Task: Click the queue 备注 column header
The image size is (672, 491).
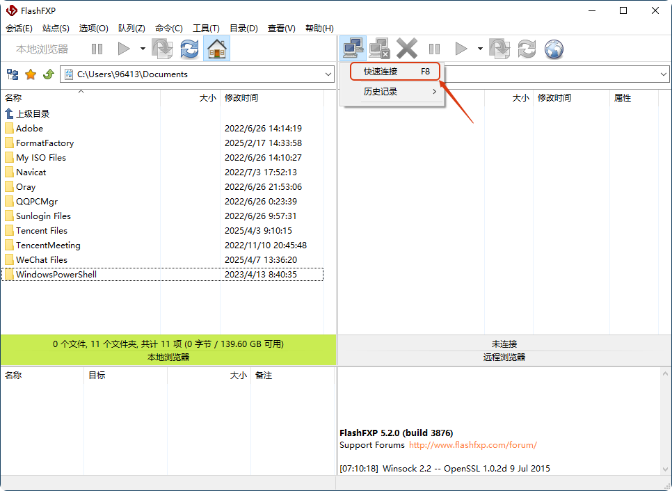Action: [x=292, y=376]
